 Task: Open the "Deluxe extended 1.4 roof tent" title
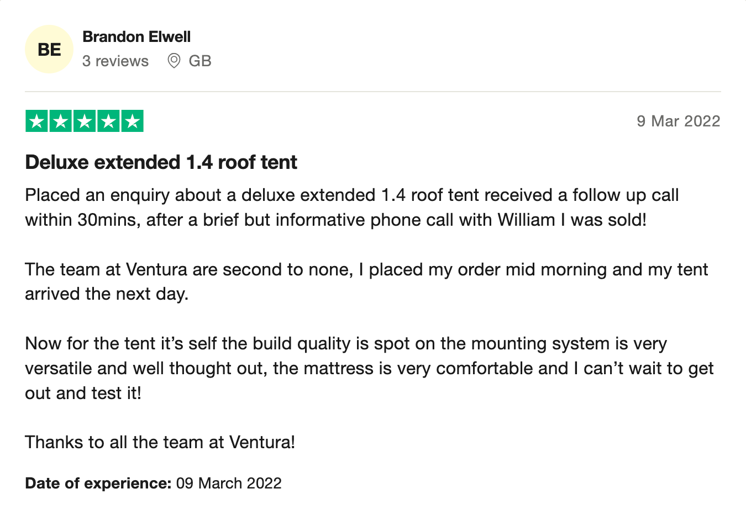point(161,162)
